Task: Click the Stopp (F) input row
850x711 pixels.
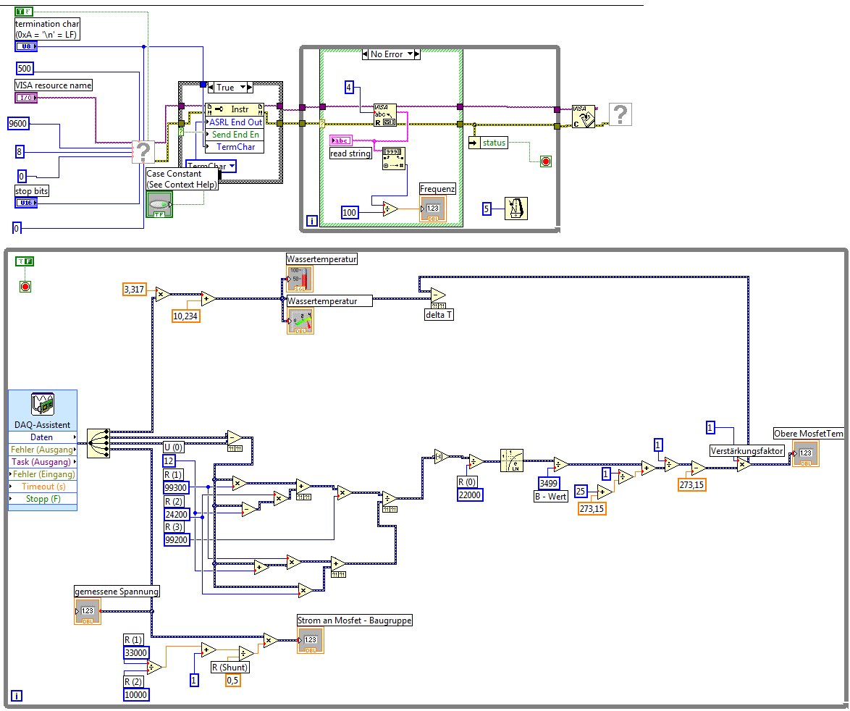Action: pyautogui.click(x=43, y=499)
